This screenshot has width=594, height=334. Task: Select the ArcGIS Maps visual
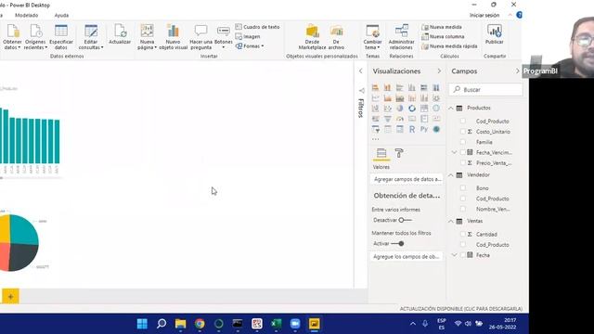pos(436,130)
